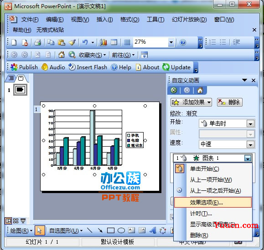The image size is (264, 250).
Task: Click the Copy icon
Action: coord(51,42)
